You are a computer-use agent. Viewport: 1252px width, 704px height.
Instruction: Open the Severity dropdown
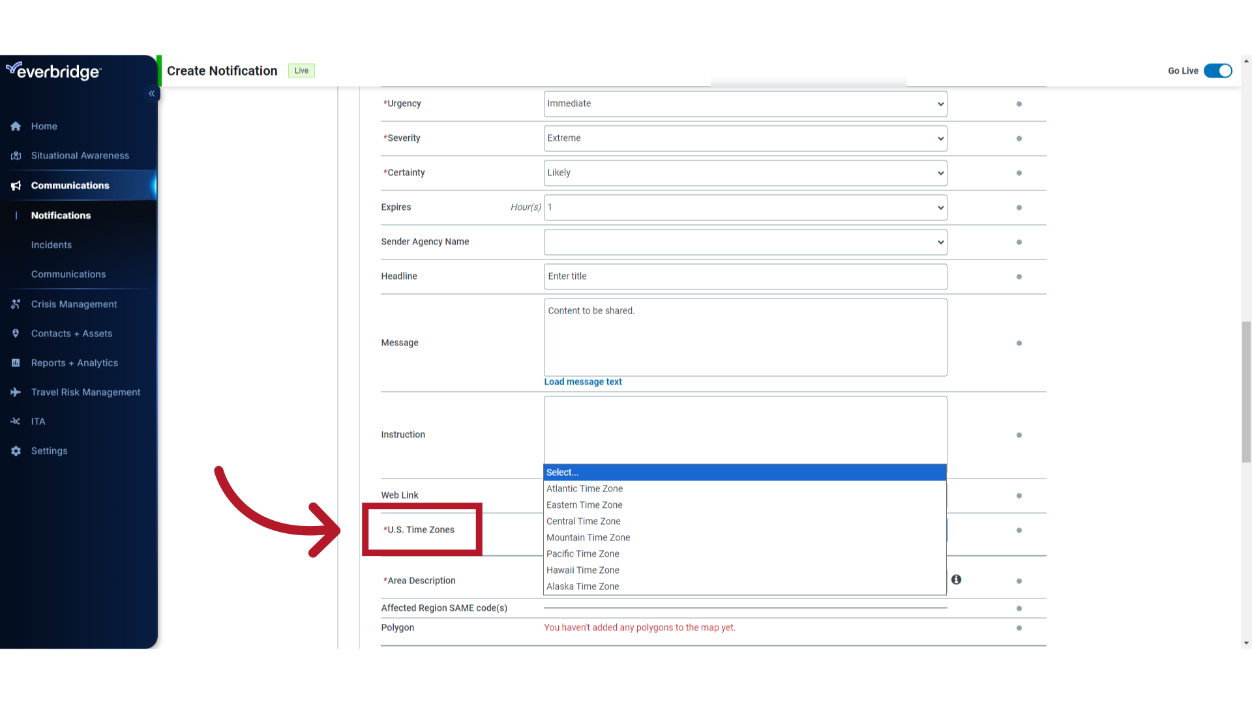(x=745, y=139)
